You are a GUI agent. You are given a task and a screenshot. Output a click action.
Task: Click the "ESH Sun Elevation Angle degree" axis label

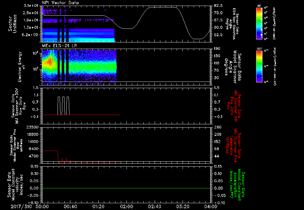[x=232, y=24]
